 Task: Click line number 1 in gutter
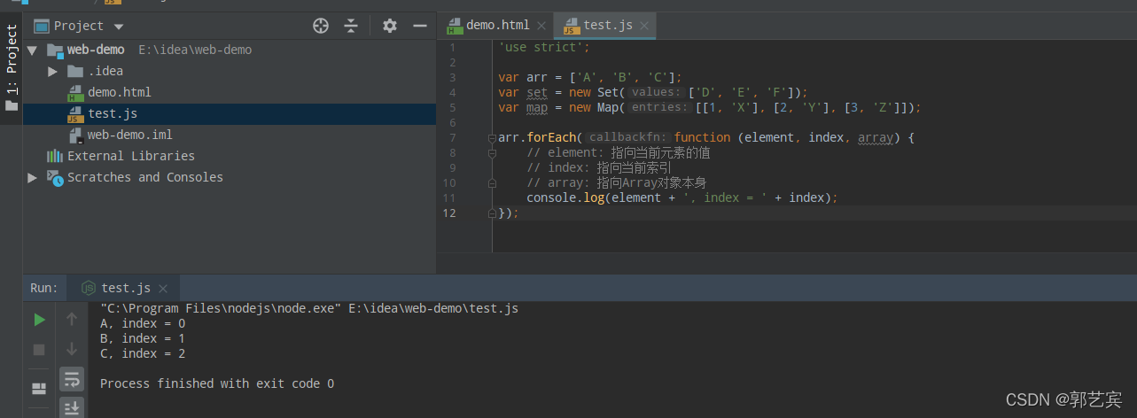452,48
